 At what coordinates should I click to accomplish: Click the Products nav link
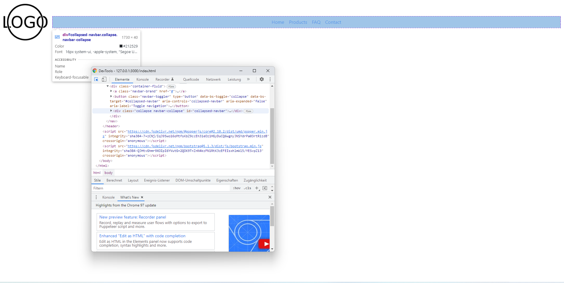point(298,22)
